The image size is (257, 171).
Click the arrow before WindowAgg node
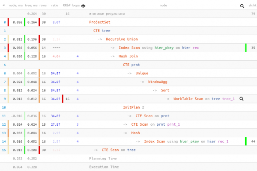[142, 82]
